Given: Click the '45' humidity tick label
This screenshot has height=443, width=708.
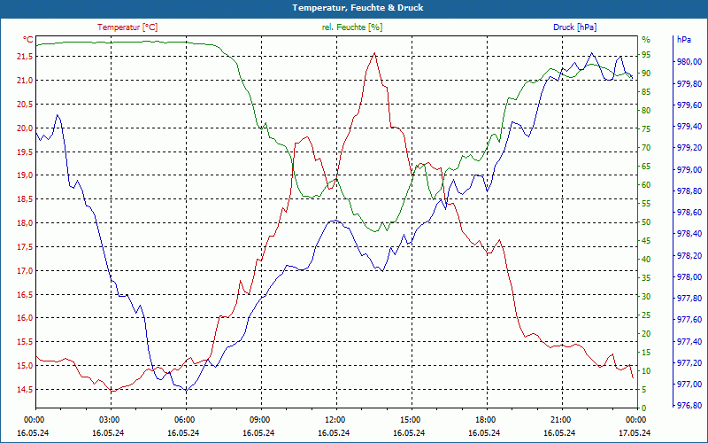Looking at the screenshot, I should pos(646,241).
